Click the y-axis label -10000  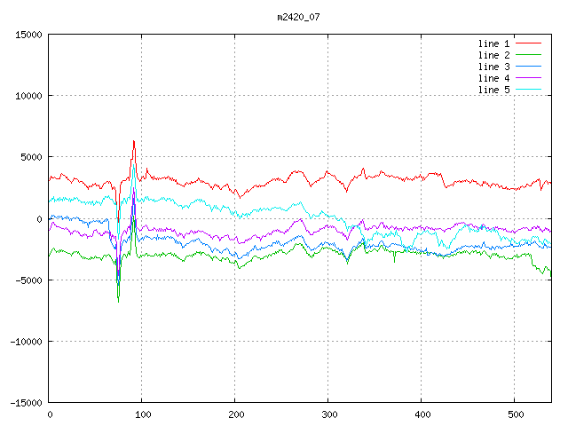point(26,342)
